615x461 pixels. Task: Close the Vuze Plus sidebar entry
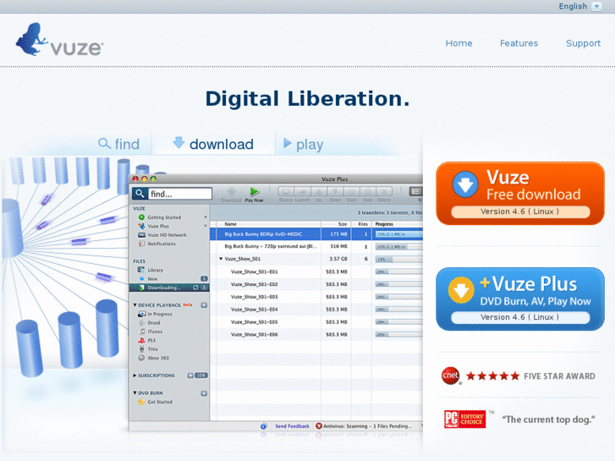205,226
